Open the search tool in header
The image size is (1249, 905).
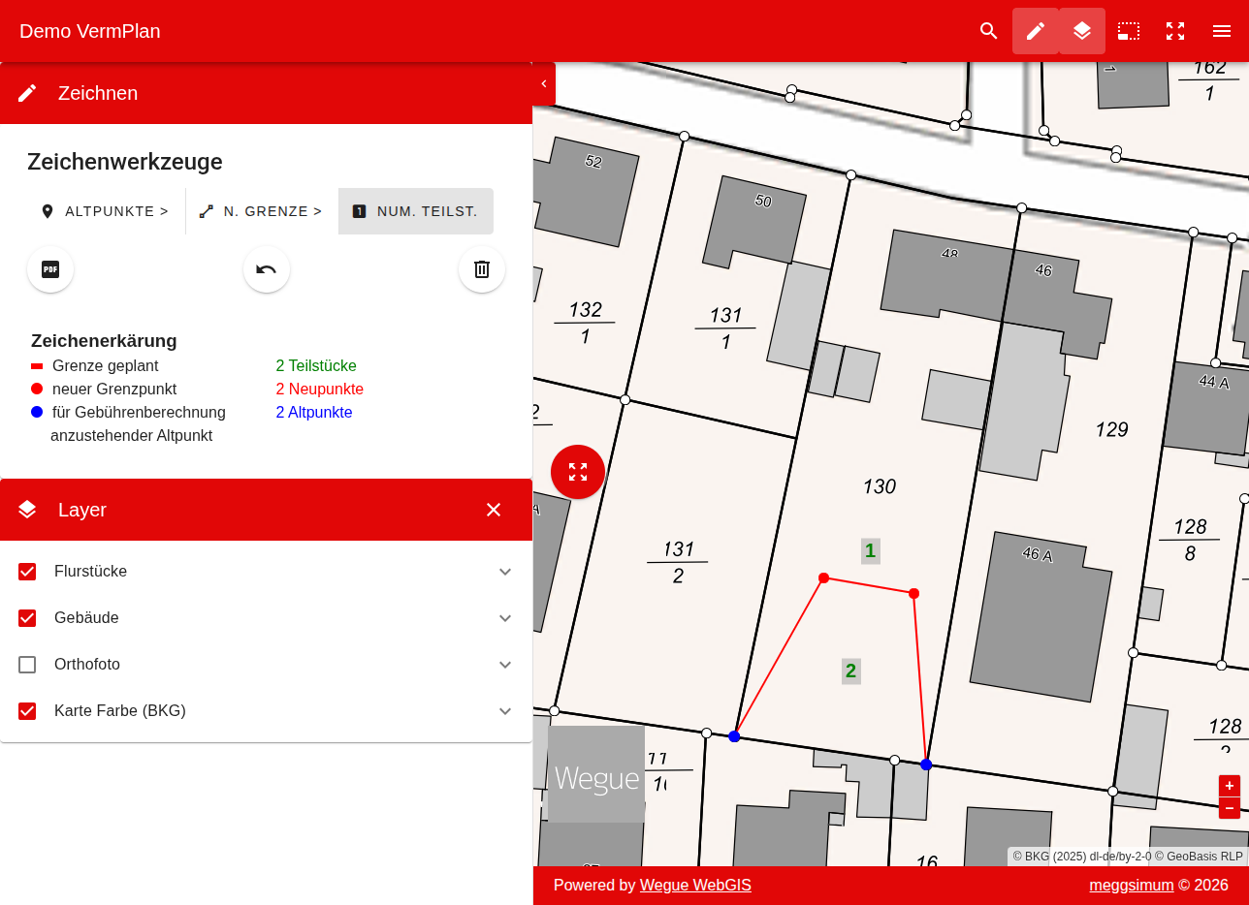tap(989, 31)
